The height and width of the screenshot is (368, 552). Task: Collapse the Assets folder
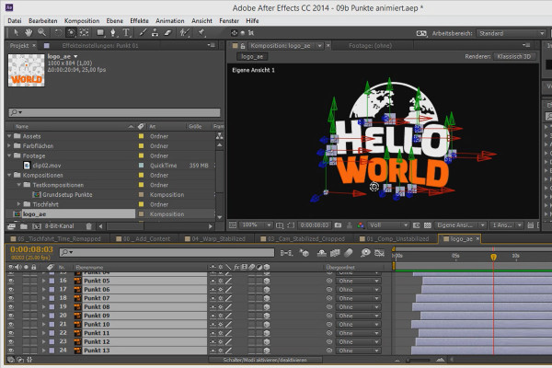[9, 136]
